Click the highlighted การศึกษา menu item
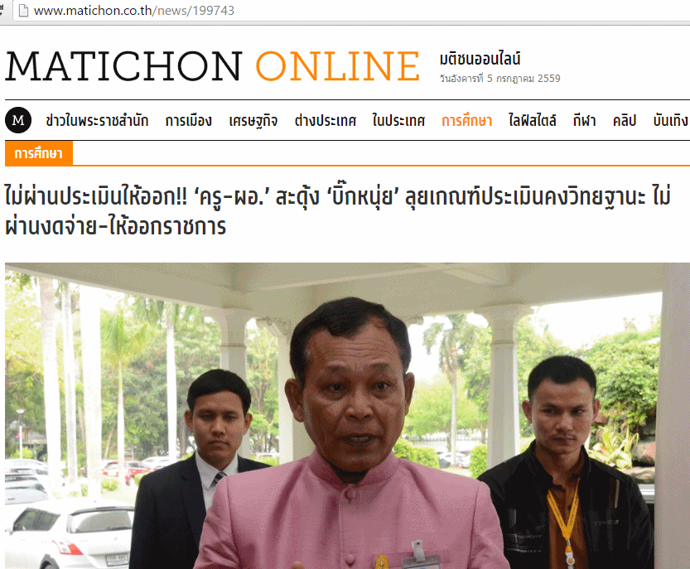 click(467, 120)
